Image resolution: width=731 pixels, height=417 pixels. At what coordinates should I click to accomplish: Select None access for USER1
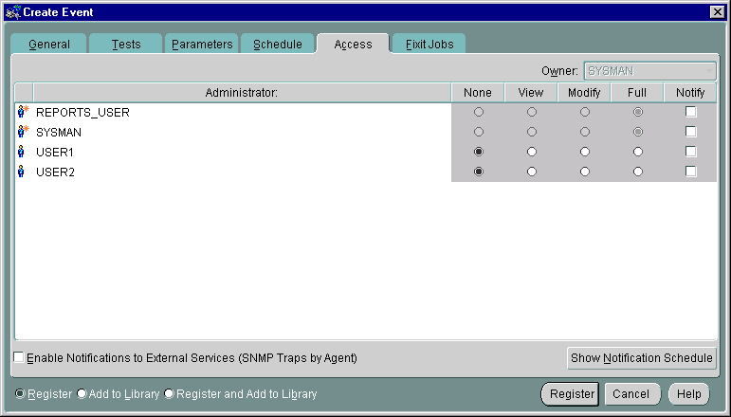(x=478, y=152)
